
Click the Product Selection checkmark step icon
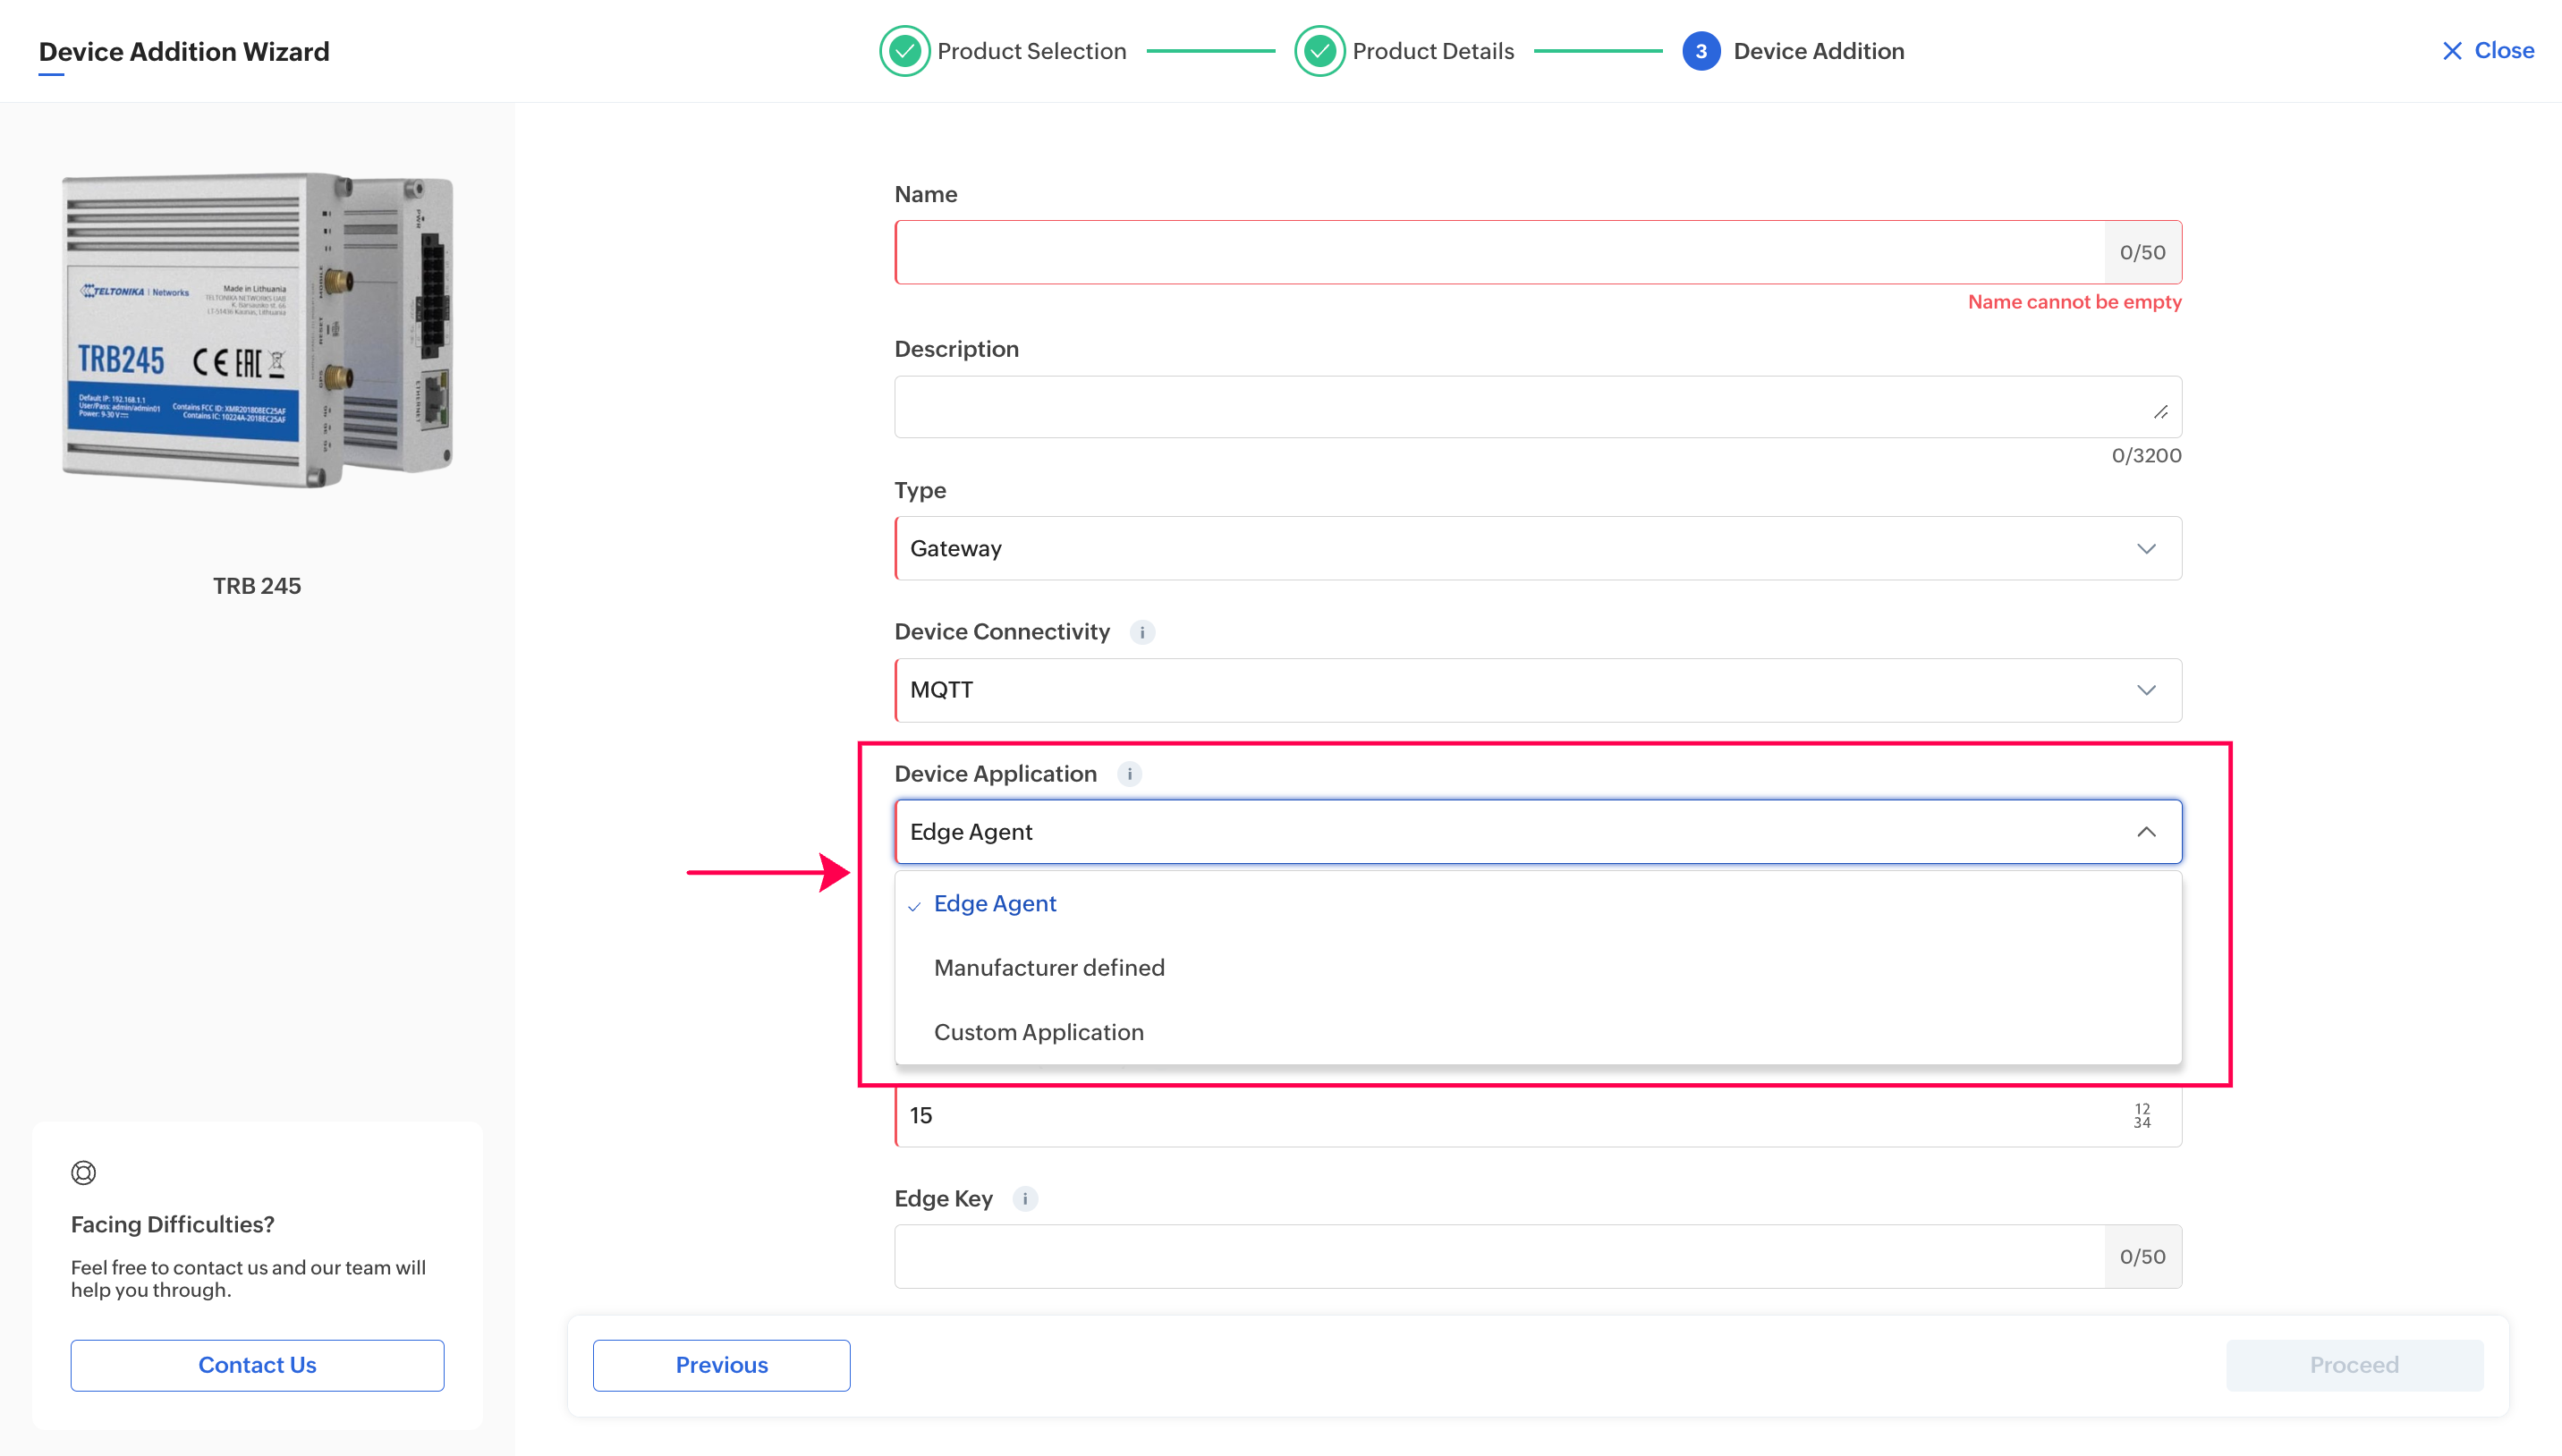904,51
